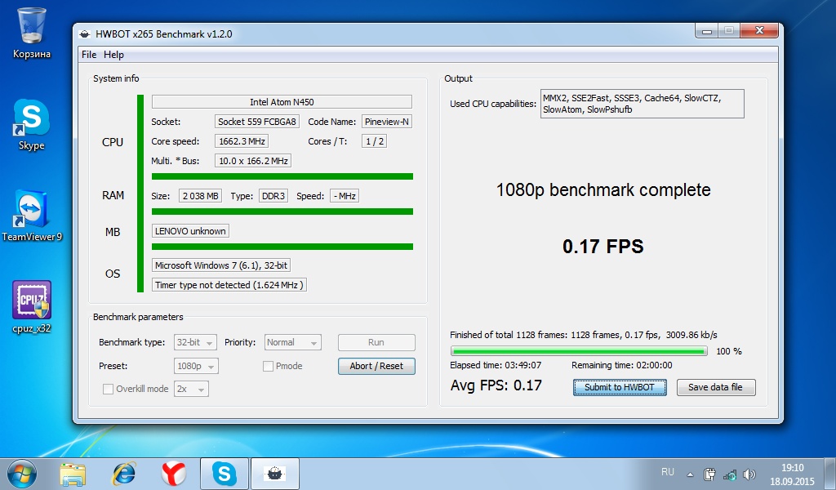Image resolution: width=836 pixels, height=490 pixels.
Task: Open Windows Explorer from the taskbar
Action: tap(73, 474)
